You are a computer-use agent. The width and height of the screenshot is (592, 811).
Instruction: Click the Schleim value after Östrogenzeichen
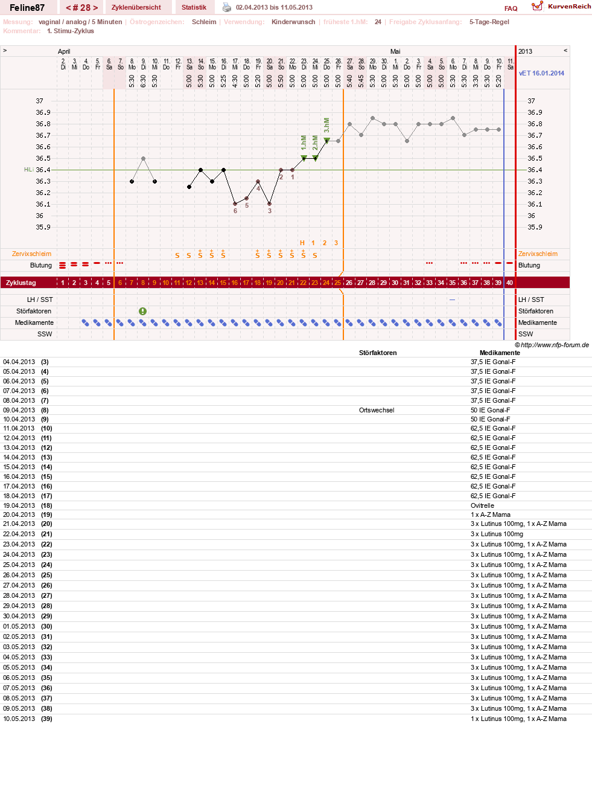coord(204,22)
